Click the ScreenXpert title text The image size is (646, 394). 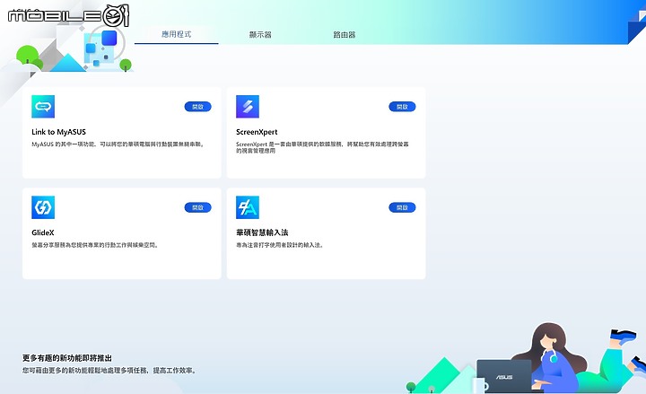tap(257, 132)
